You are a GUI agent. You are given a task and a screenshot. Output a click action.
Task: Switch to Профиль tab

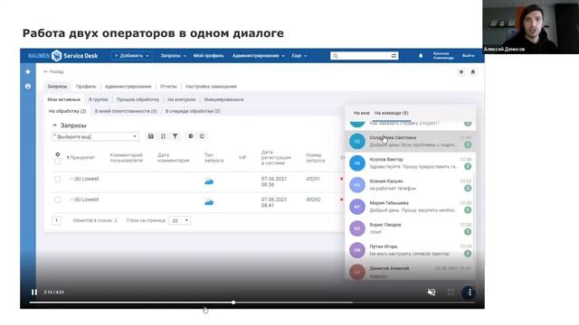point(86,87)
